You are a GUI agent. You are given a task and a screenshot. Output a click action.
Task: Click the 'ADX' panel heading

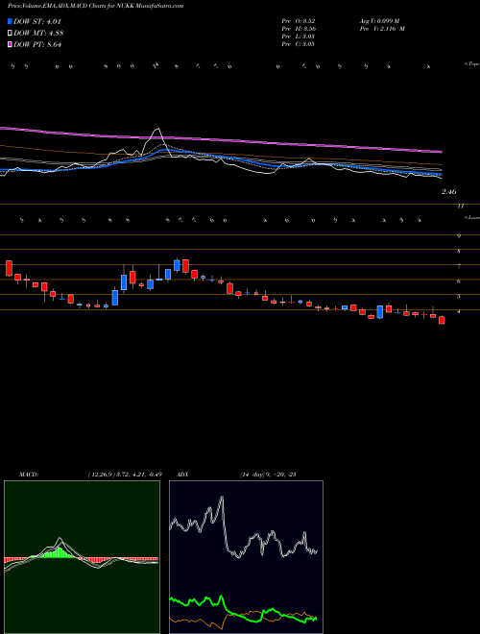[183, 475]
